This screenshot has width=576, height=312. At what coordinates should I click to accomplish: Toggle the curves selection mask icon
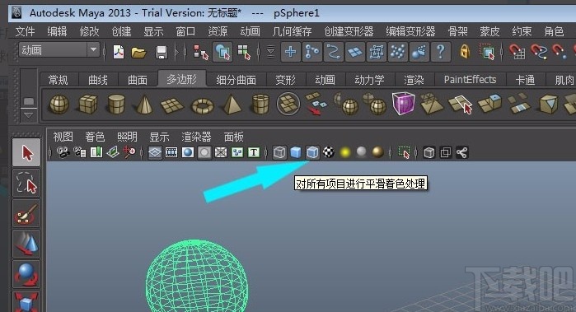(333, 52)
